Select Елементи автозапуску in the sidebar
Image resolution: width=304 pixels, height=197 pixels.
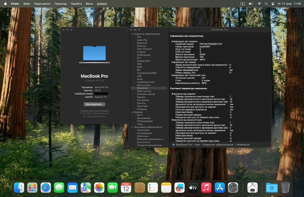(149, 145)
